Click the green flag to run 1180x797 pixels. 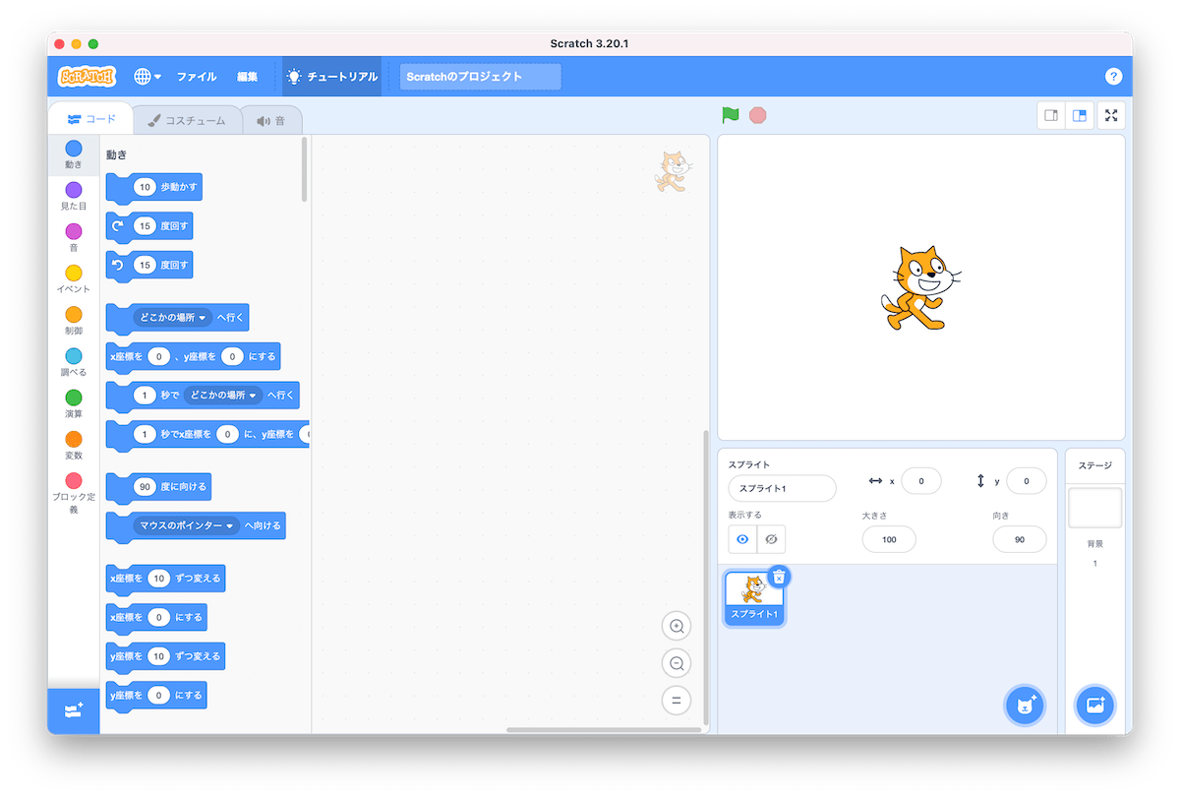(730, 115)
